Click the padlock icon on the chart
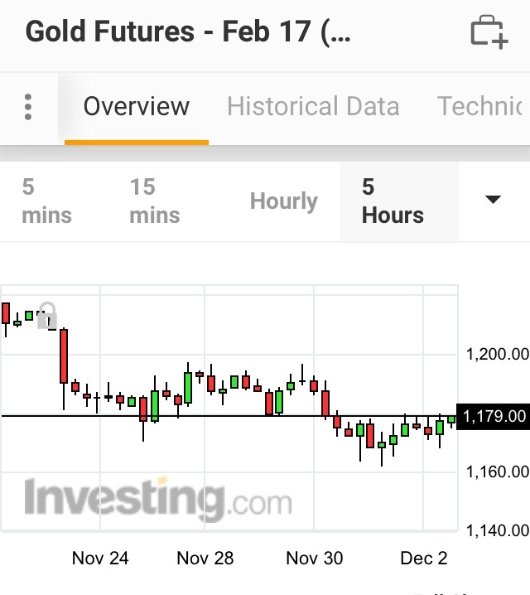530x595 pixels. [47, 316]
